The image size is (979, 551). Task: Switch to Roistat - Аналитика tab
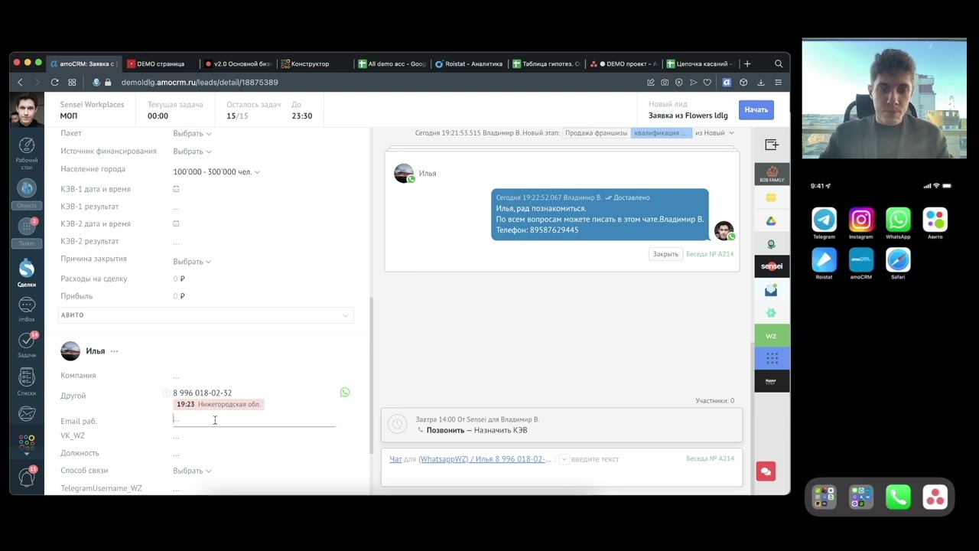coord(470,64)
